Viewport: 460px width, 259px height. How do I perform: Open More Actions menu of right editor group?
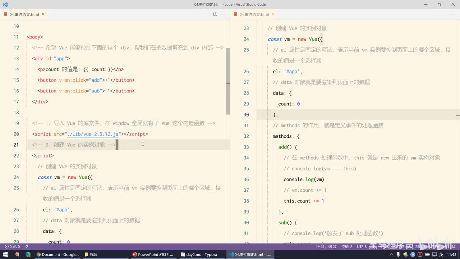pos(453,14)
